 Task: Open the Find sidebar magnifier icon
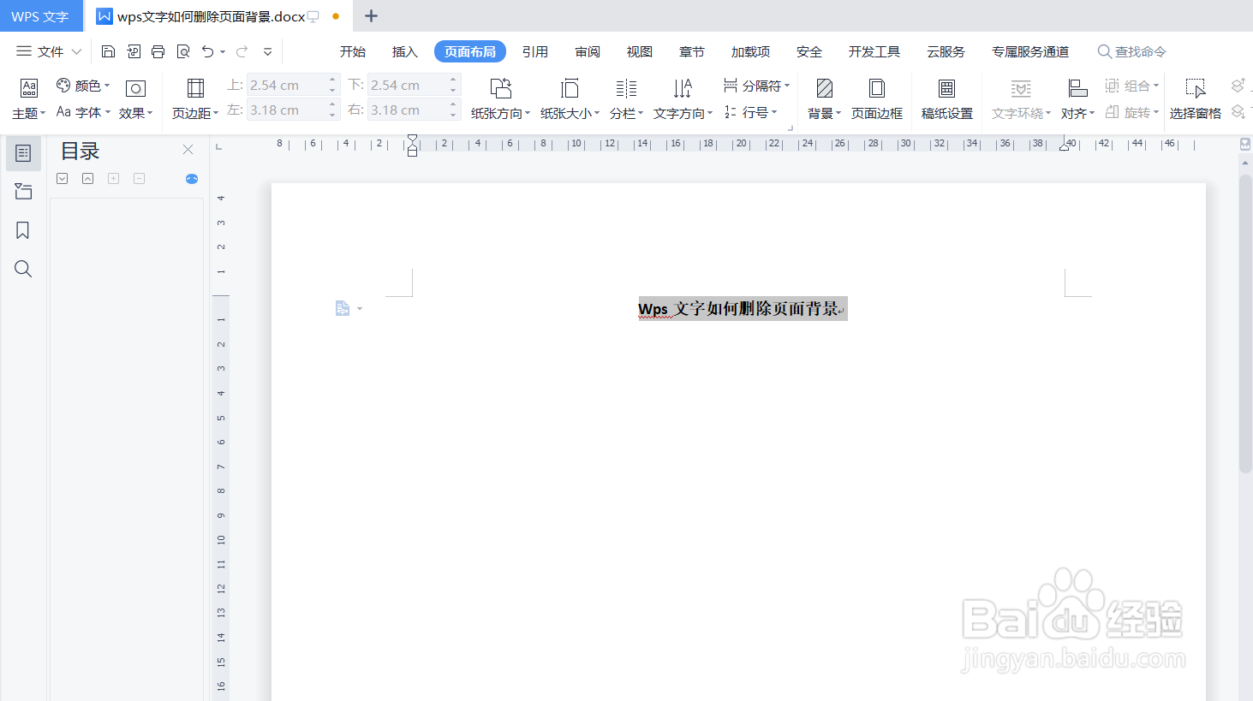pos(23,269)
